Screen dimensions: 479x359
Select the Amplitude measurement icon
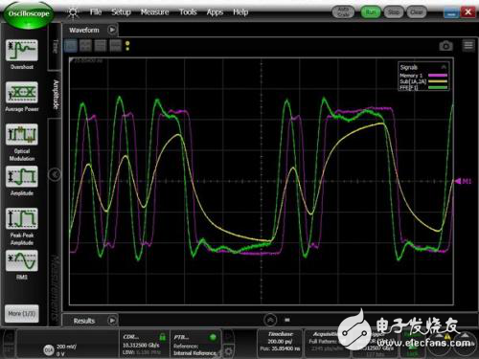[22, 176]
